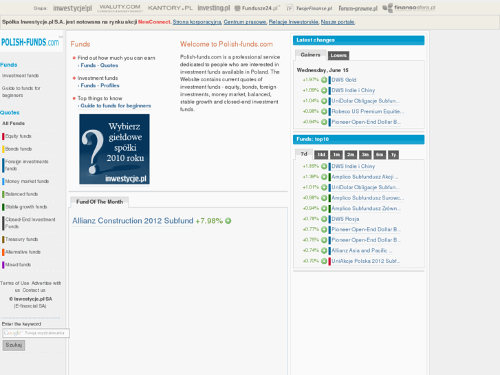
Task: Select the 1m top10 tab
Action: [x=336, y=155]
